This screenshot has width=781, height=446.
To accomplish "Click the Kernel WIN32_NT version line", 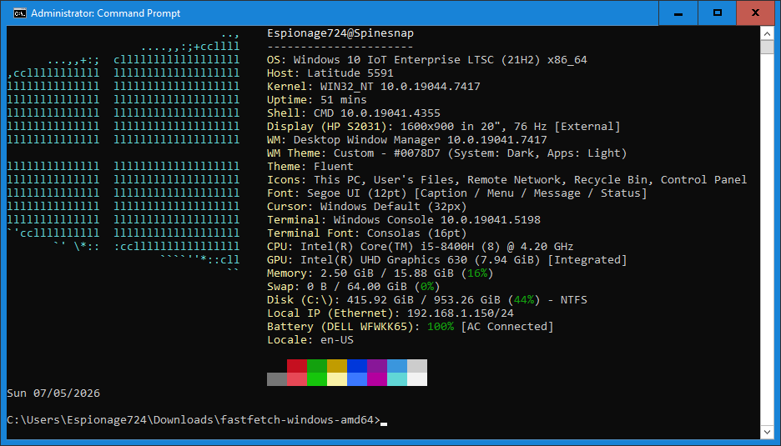I will coord(374,87).
